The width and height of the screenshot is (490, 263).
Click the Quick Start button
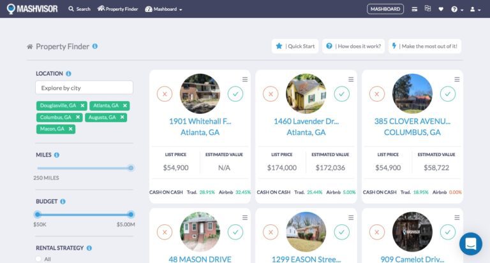295,46
